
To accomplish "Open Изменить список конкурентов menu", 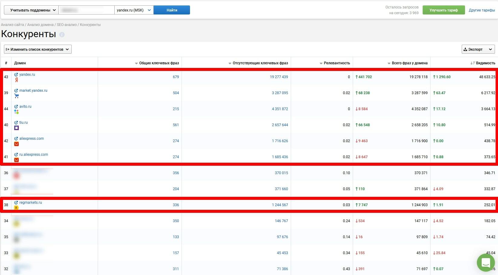I will (38, 49).
